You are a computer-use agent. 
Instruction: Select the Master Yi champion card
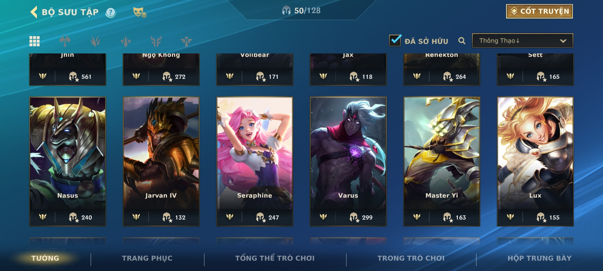coord(442,161)
